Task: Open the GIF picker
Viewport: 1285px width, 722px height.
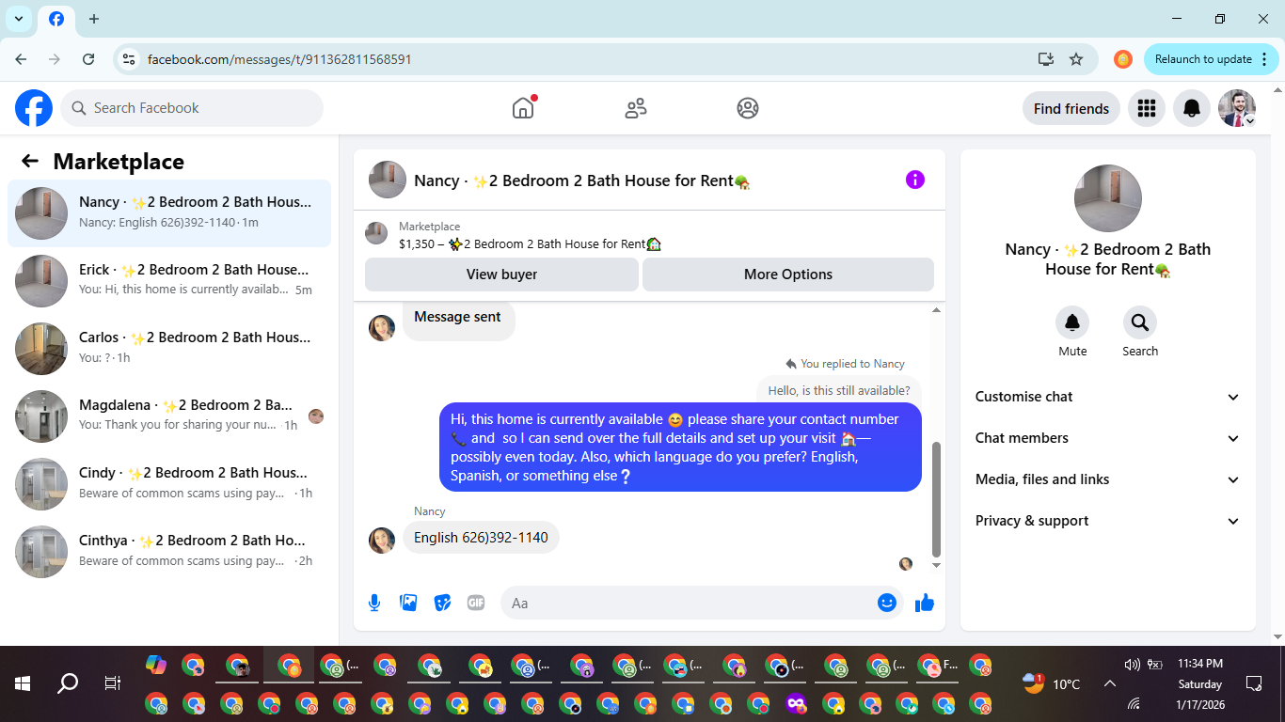Action: [476, 603]
